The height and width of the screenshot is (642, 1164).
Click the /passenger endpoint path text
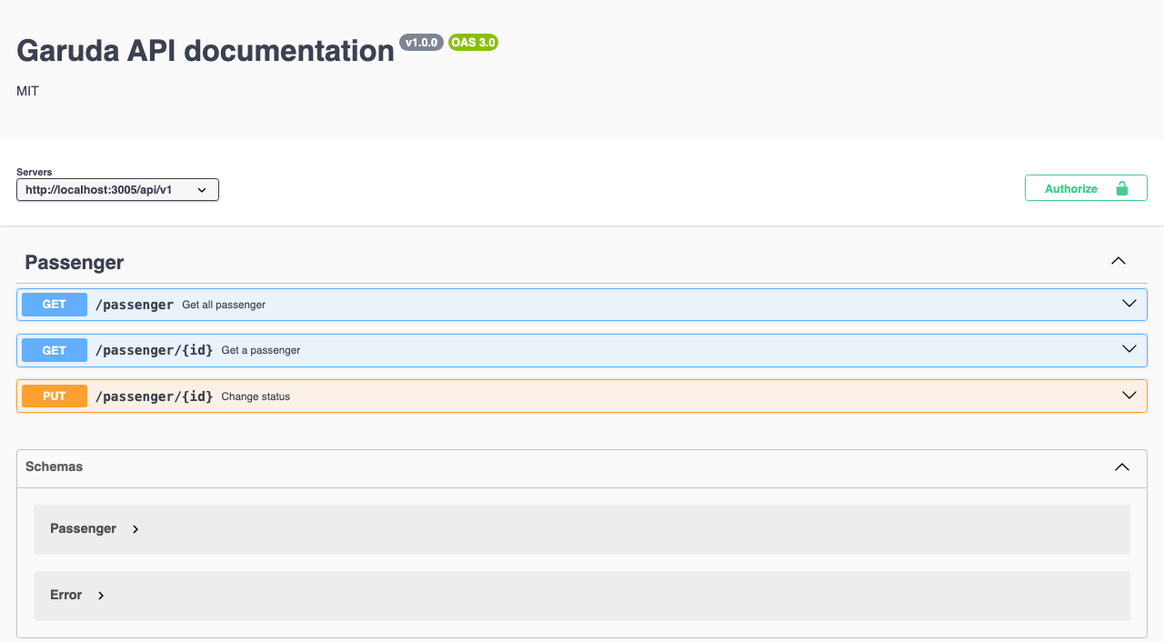coord(135,305)
